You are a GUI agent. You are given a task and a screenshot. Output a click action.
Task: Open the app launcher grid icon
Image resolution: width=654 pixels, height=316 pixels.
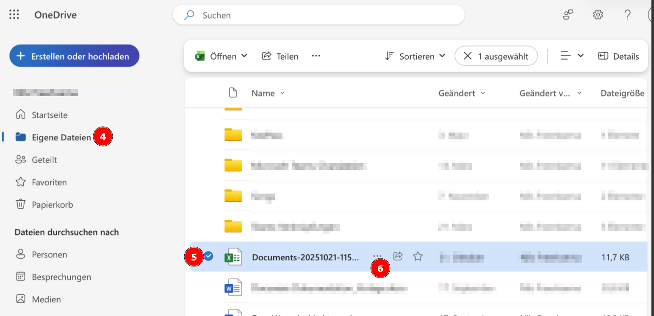[14, 15]
